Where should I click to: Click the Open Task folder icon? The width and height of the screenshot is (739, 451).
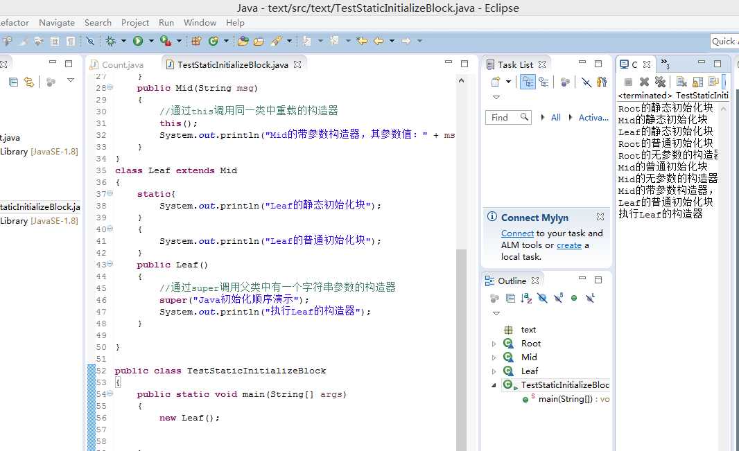pos(259,42)
